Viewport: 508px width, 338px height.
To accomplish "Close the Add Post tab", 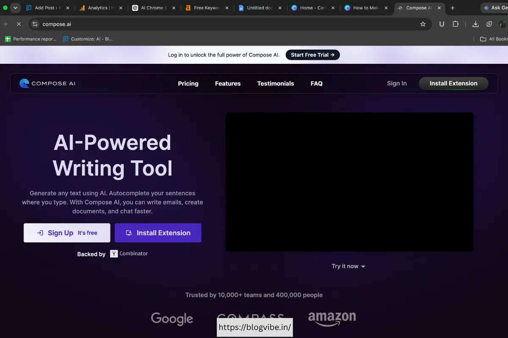I will click(68, 8).
